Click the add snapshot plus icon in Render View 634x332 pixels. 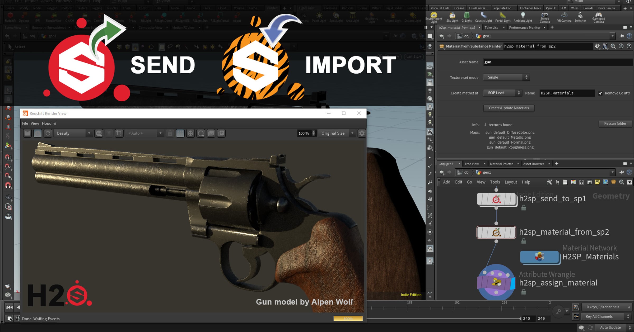(x=221, y=133)
